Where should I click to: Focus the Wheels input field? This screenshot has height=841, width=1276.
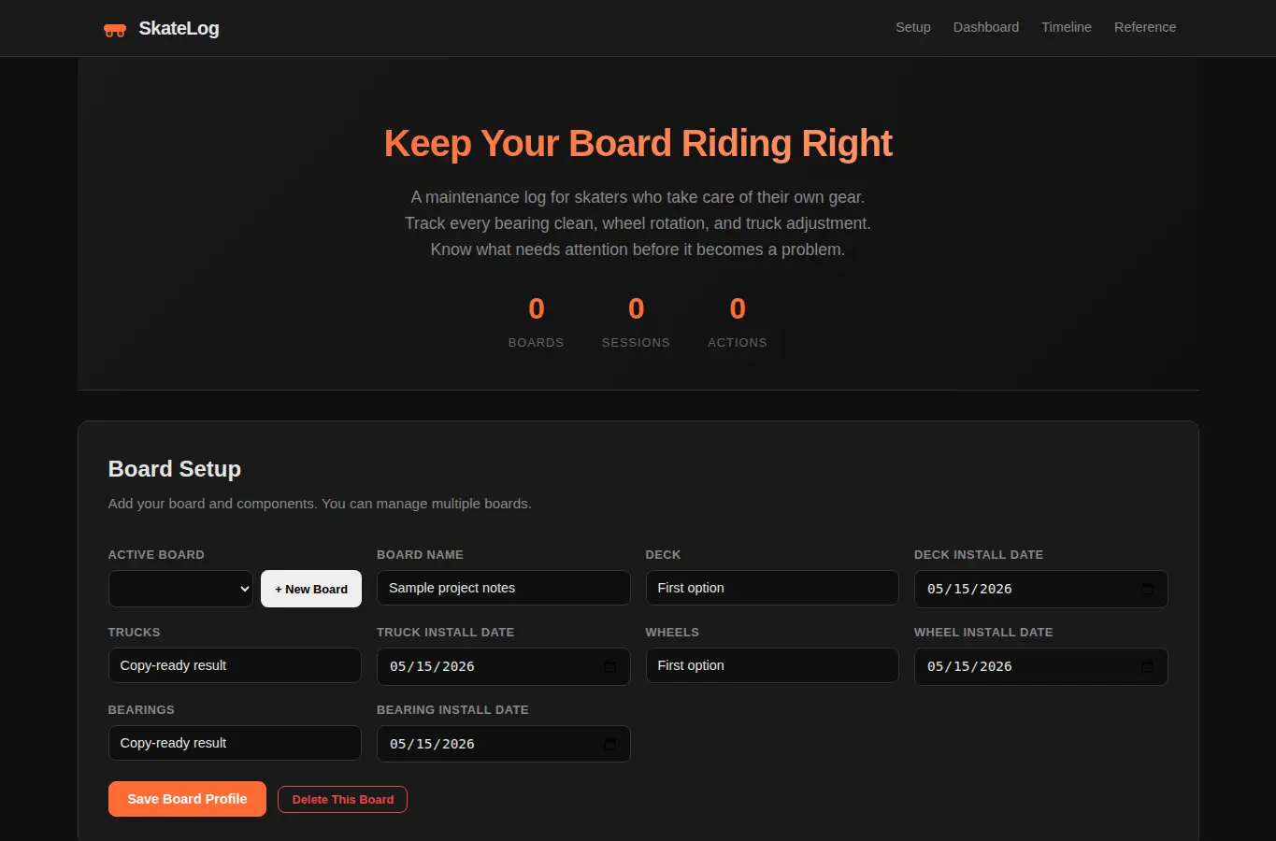772,665
